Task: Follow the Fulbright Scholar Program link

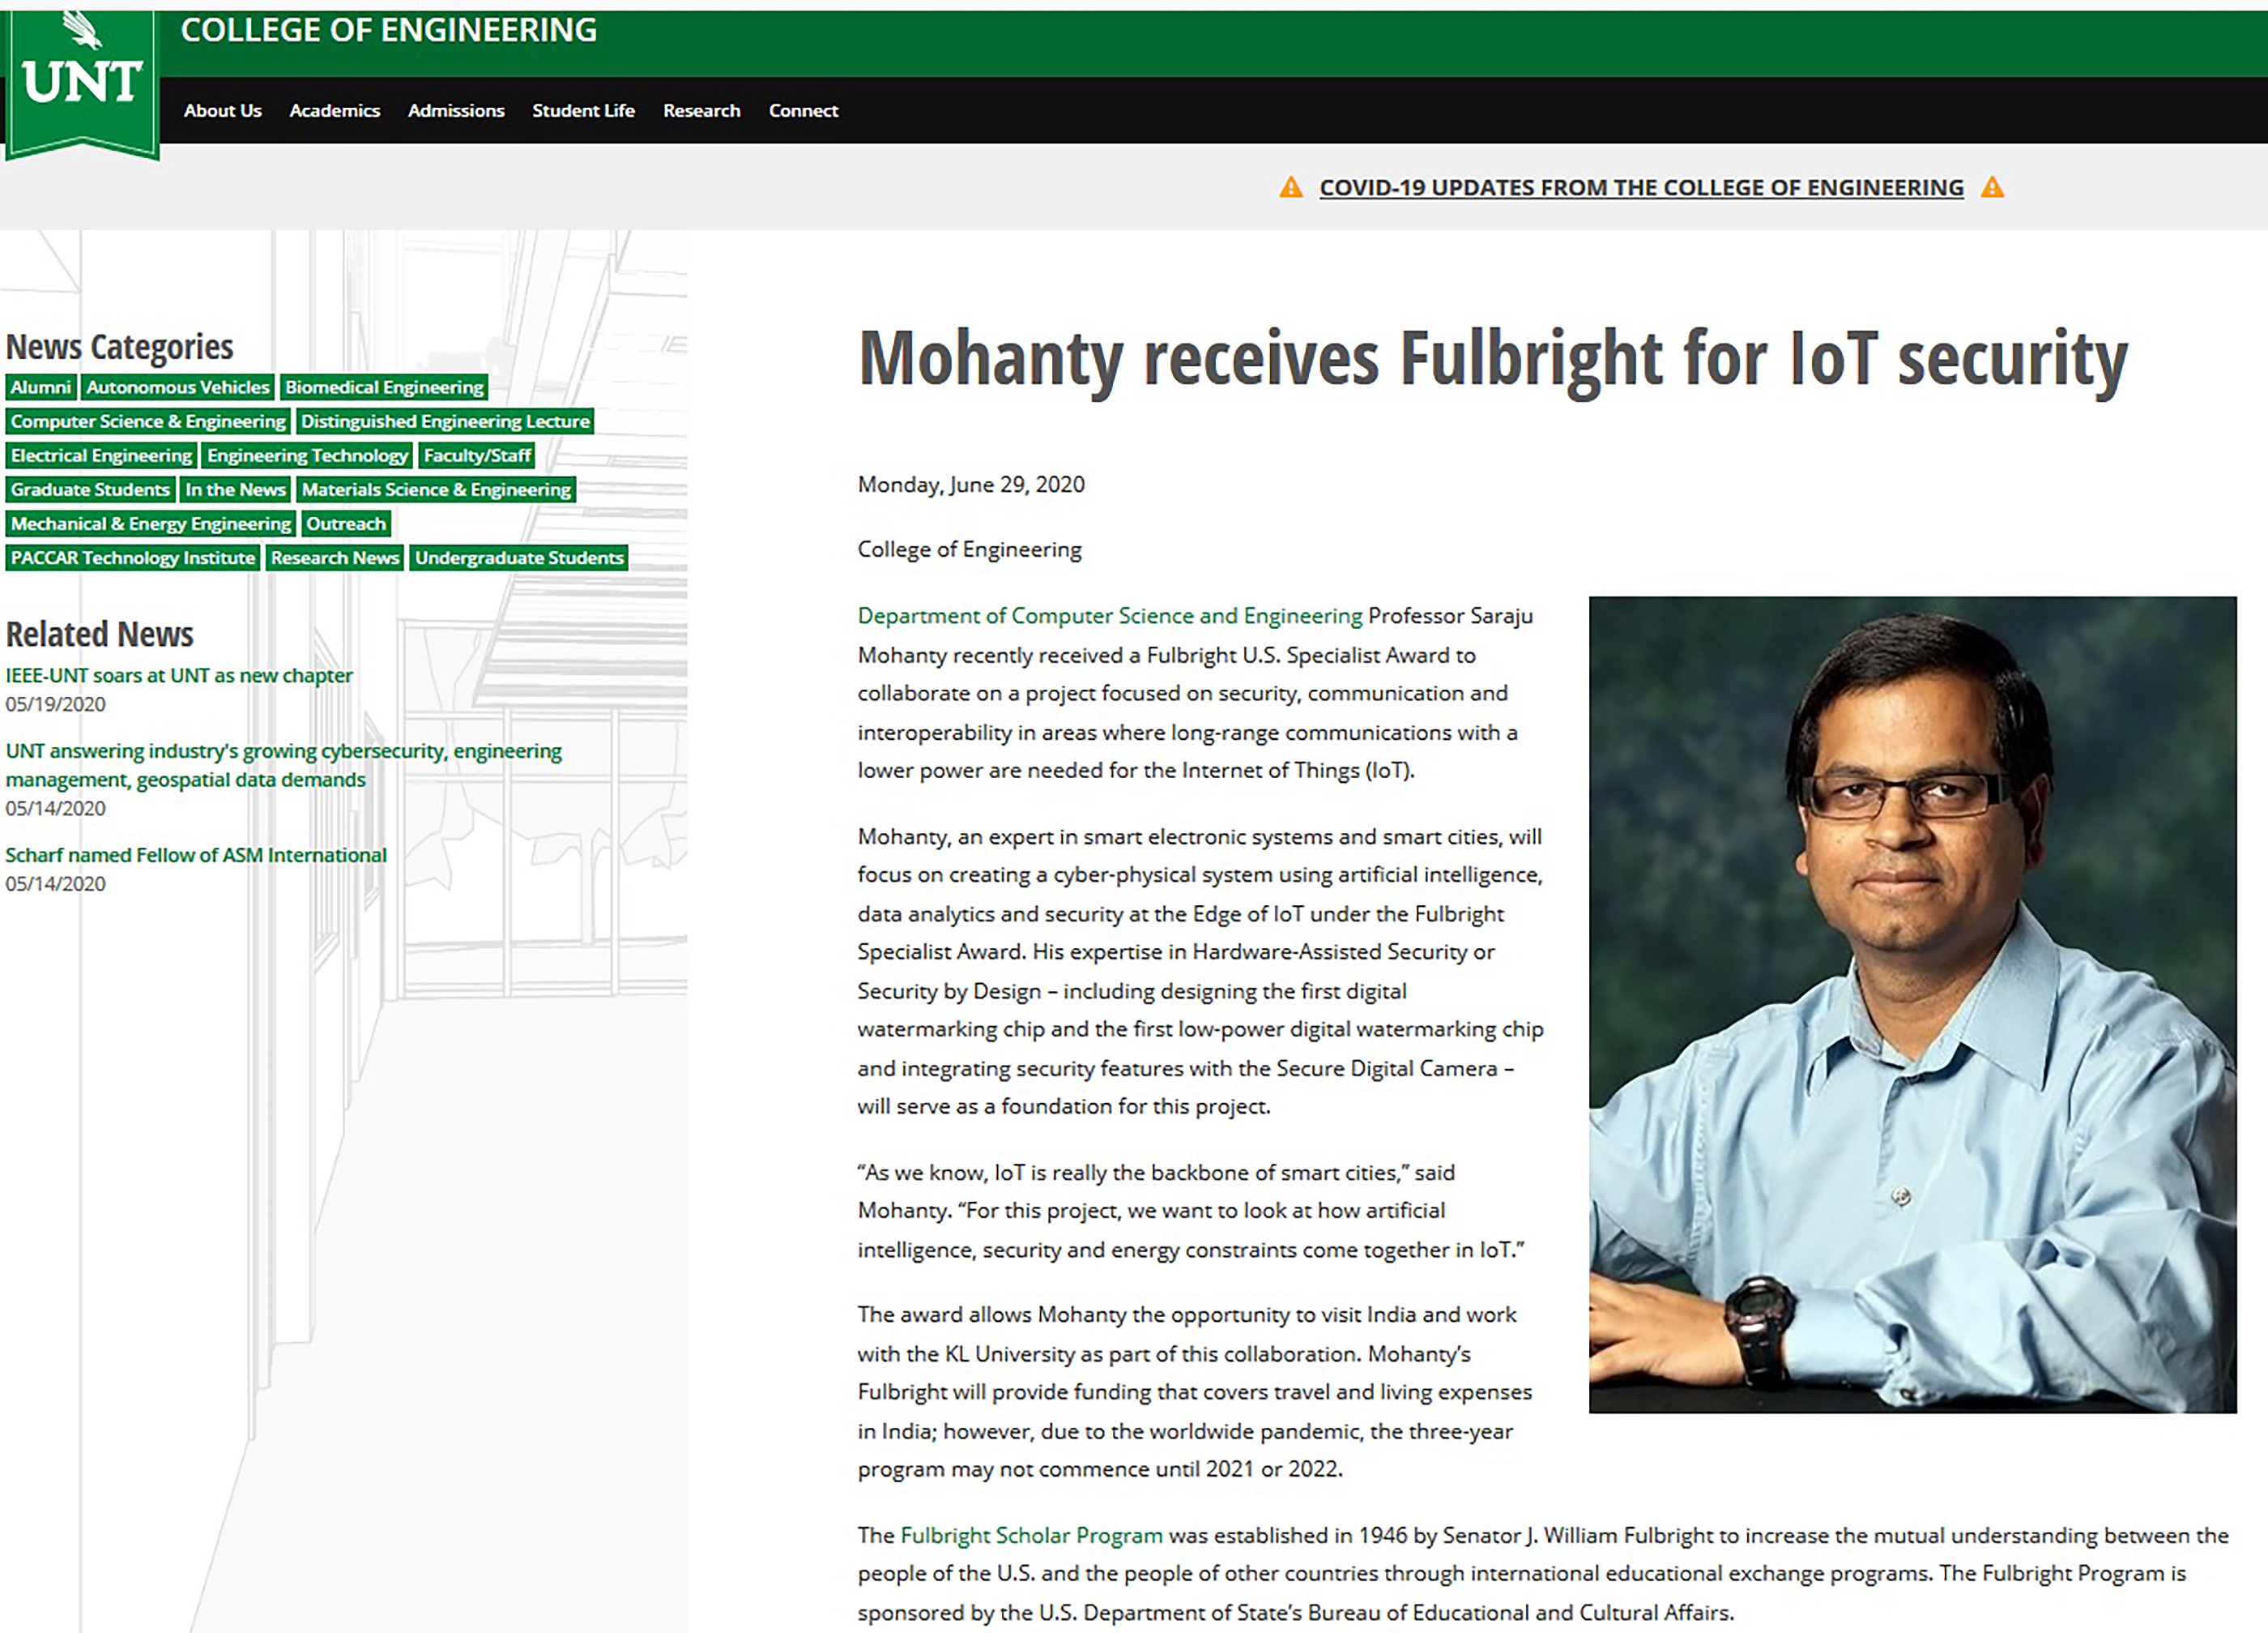Action: (x=1032, y=1536)
